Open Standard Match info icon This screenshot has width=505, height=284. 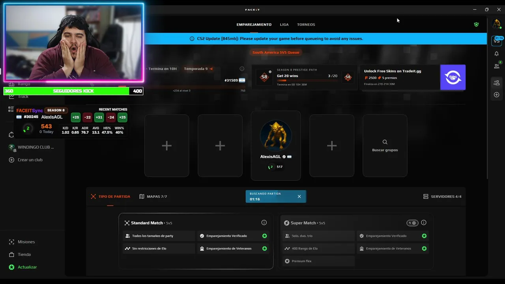264,222
